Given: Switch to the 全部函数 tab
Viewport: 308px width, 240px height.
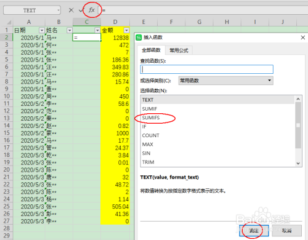Looking at the screenshot, I should click(x=151, y=50).
